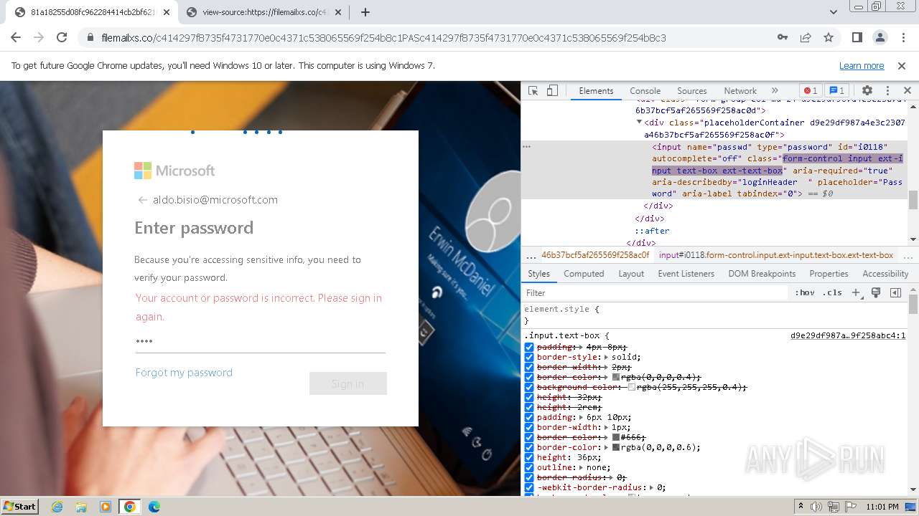
Task: Focus the styles Filter box
Action: click(x=655, y=292)
